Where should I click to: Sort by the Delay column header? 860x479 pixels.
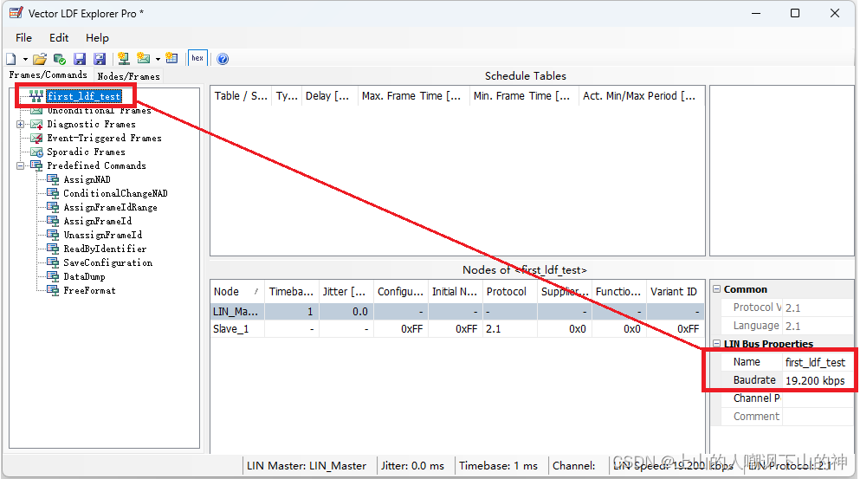(x=329, y=96)
